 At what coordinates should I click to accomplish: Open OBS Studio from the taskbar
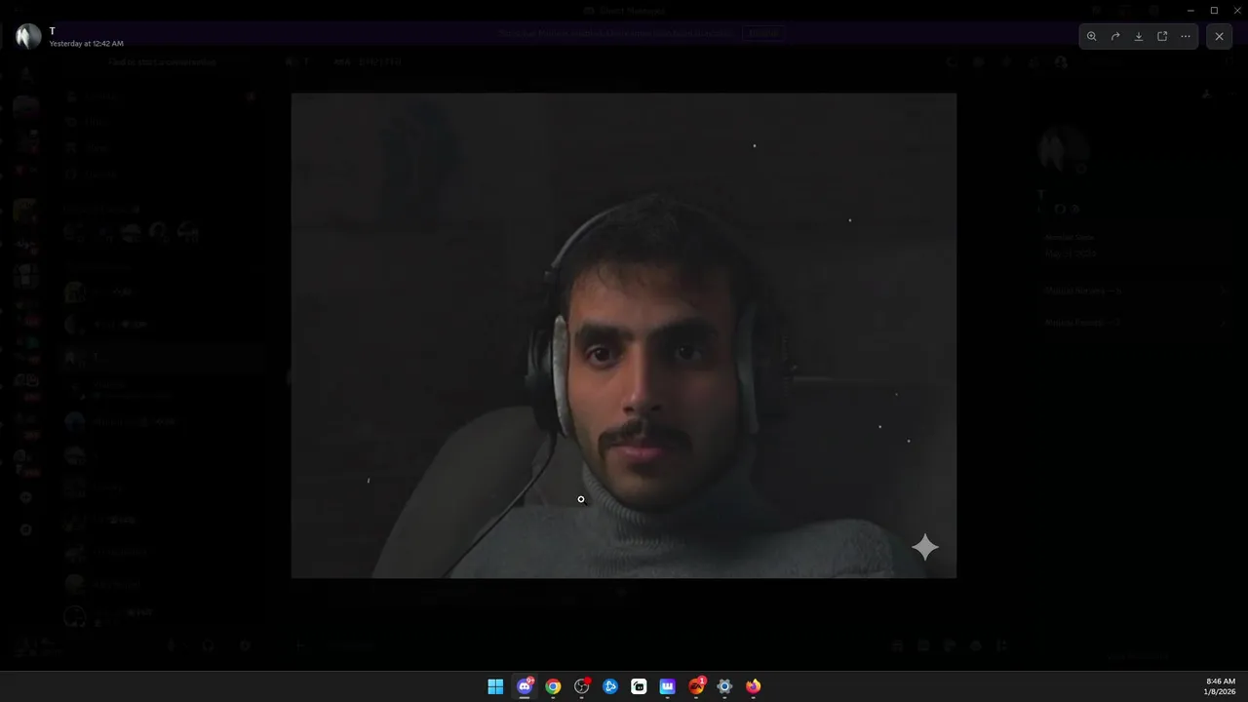(582, 686)
